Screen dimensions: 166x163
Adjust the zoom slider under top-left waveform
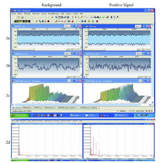point(72,49)
